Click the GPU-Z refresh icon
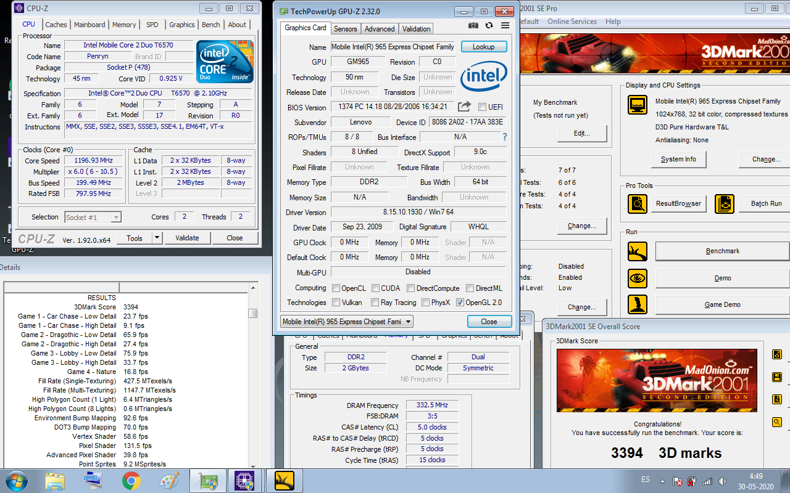The image size is (790, 493). pos(489,26)
